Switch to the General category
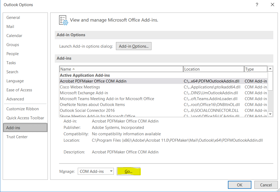 pos(13,18)
